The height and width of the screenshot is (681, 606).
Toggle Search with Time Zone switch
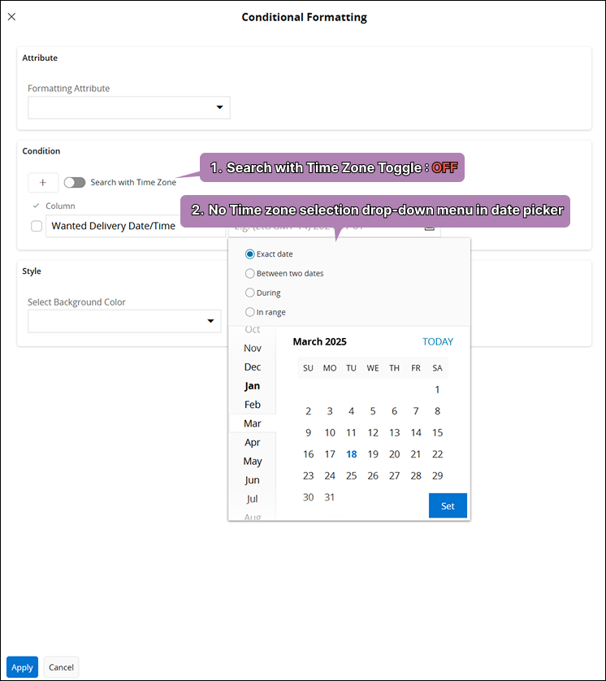75,182
